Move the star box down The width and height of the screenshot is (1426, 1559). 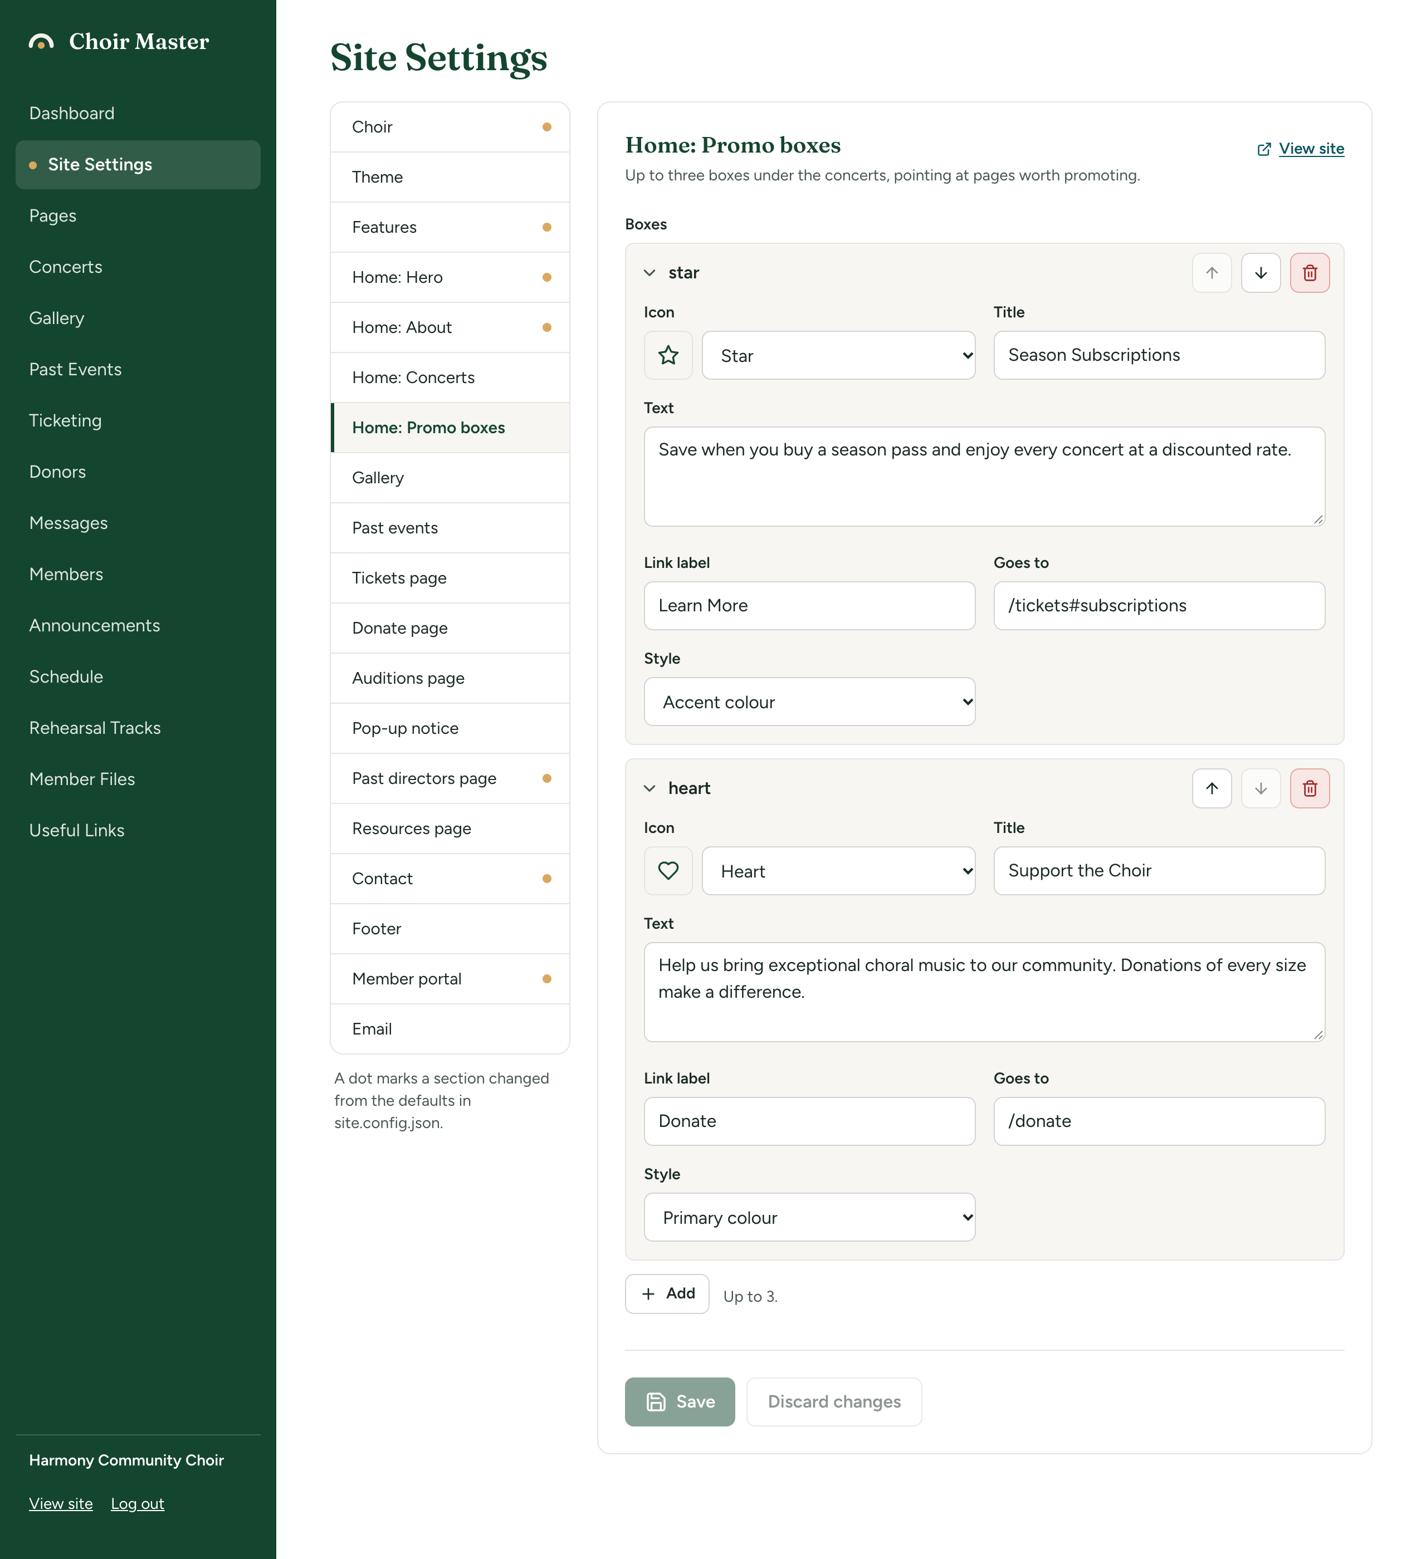[x=1261, y=273]
